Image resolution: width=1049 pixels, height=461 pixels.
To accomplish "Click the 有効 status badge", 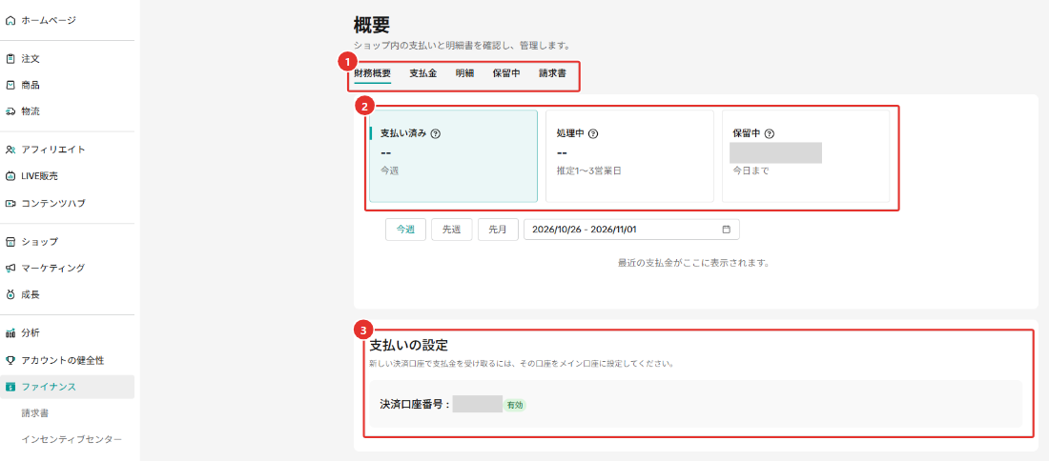I will coord(514,405).
